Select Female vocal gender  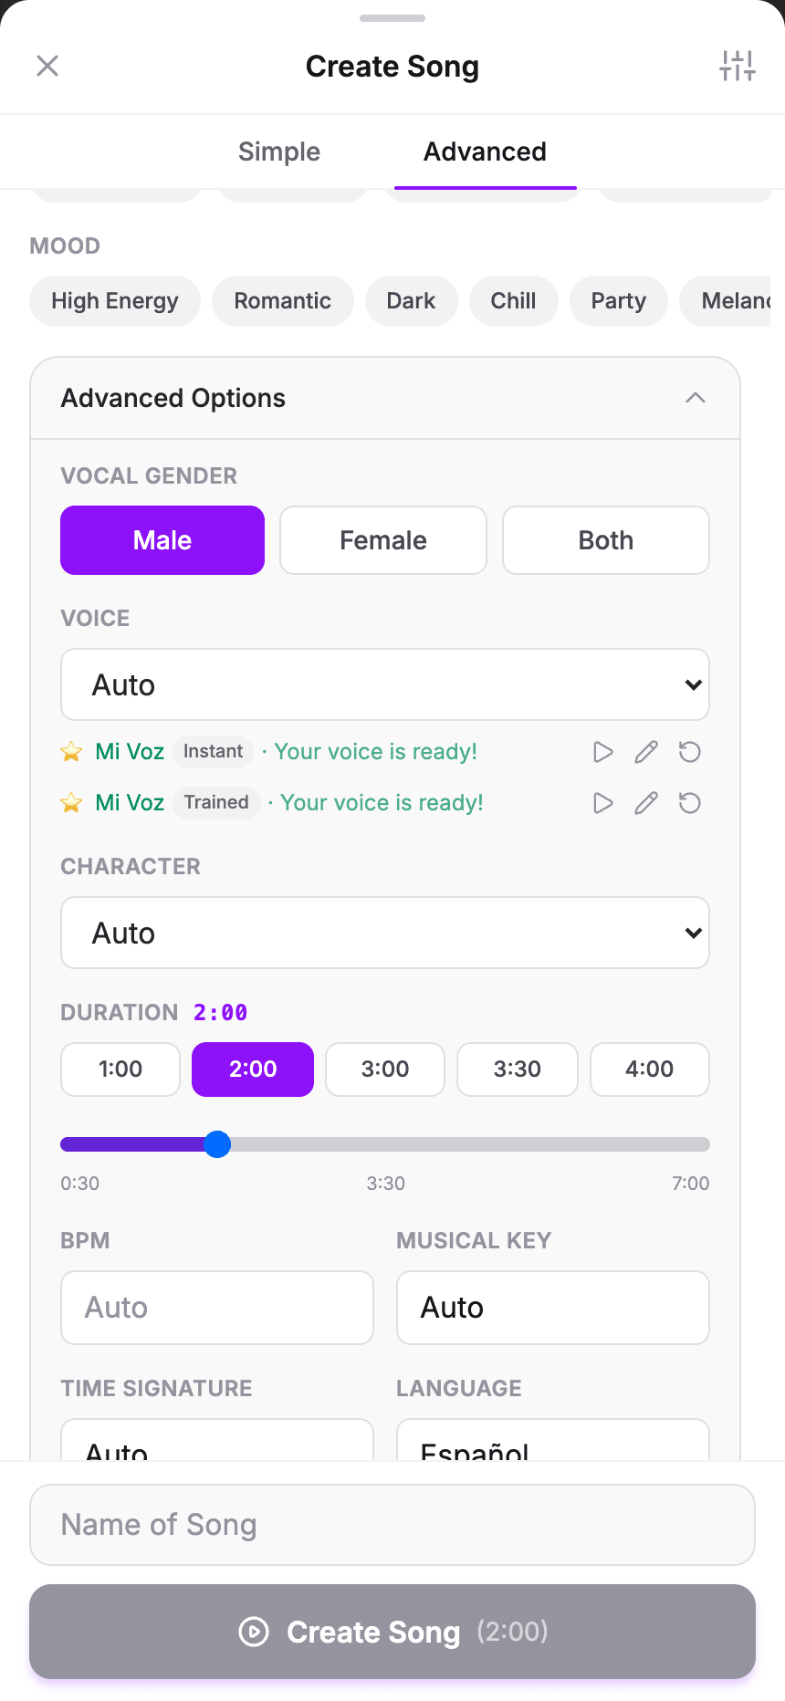click(383, 540)
